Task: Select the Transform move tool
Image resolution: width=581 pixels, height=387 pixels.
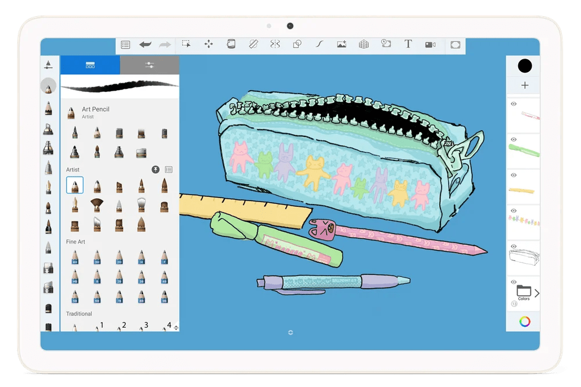Action: coord(208,44)
